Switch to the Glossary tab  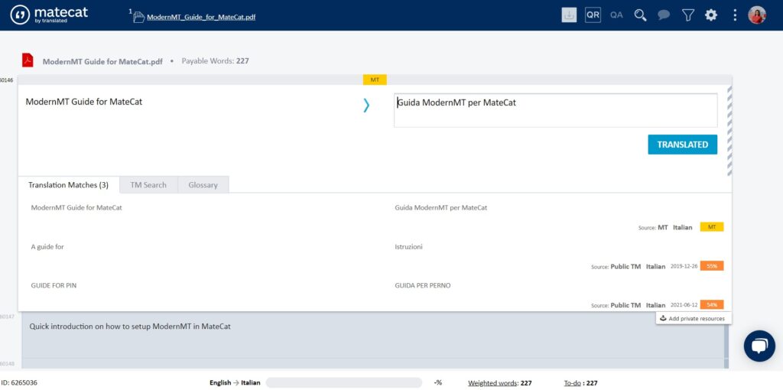coord(203,185)
